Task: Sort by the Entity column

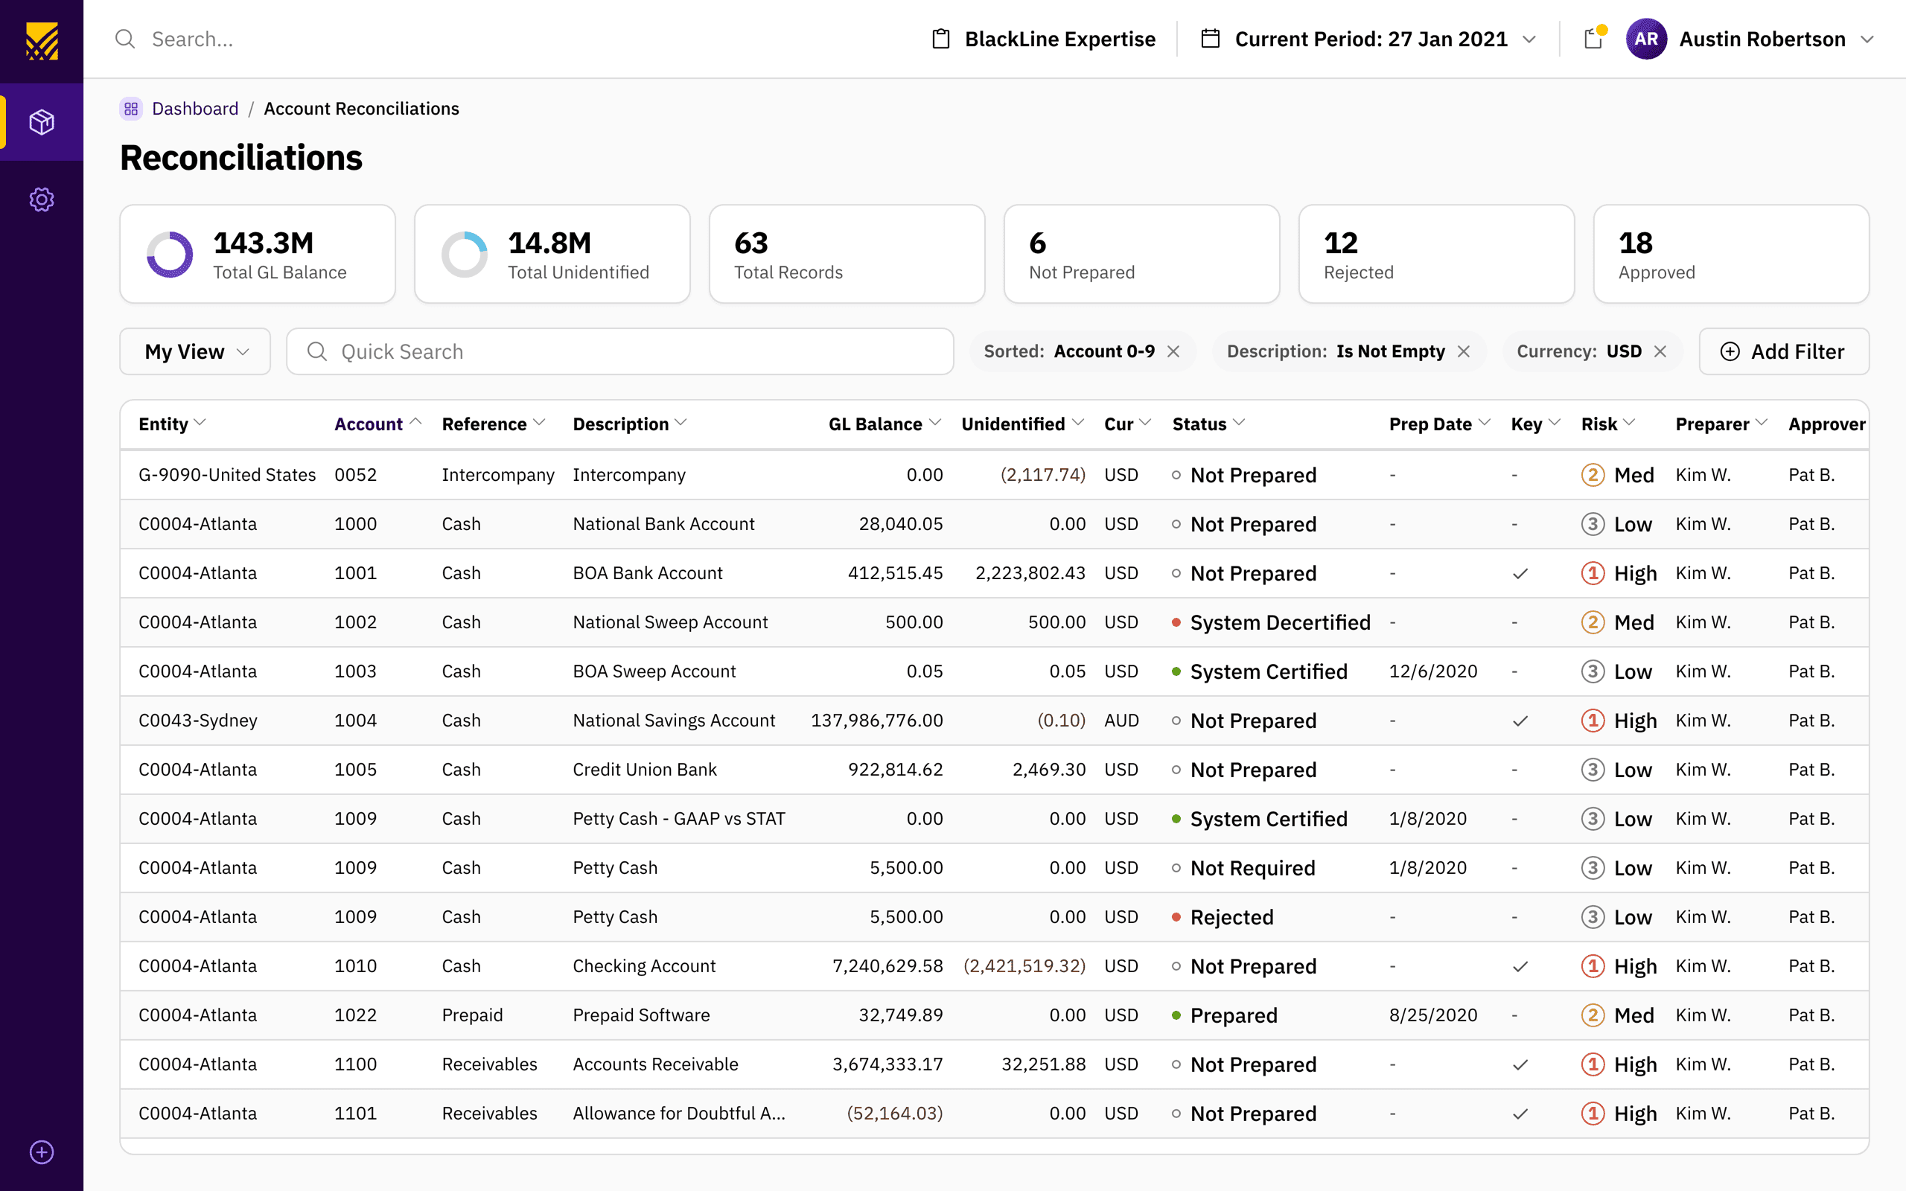Action: coord(172,424)
